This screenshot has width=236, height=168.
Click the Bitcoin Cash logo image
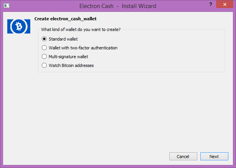pos(19,26)
